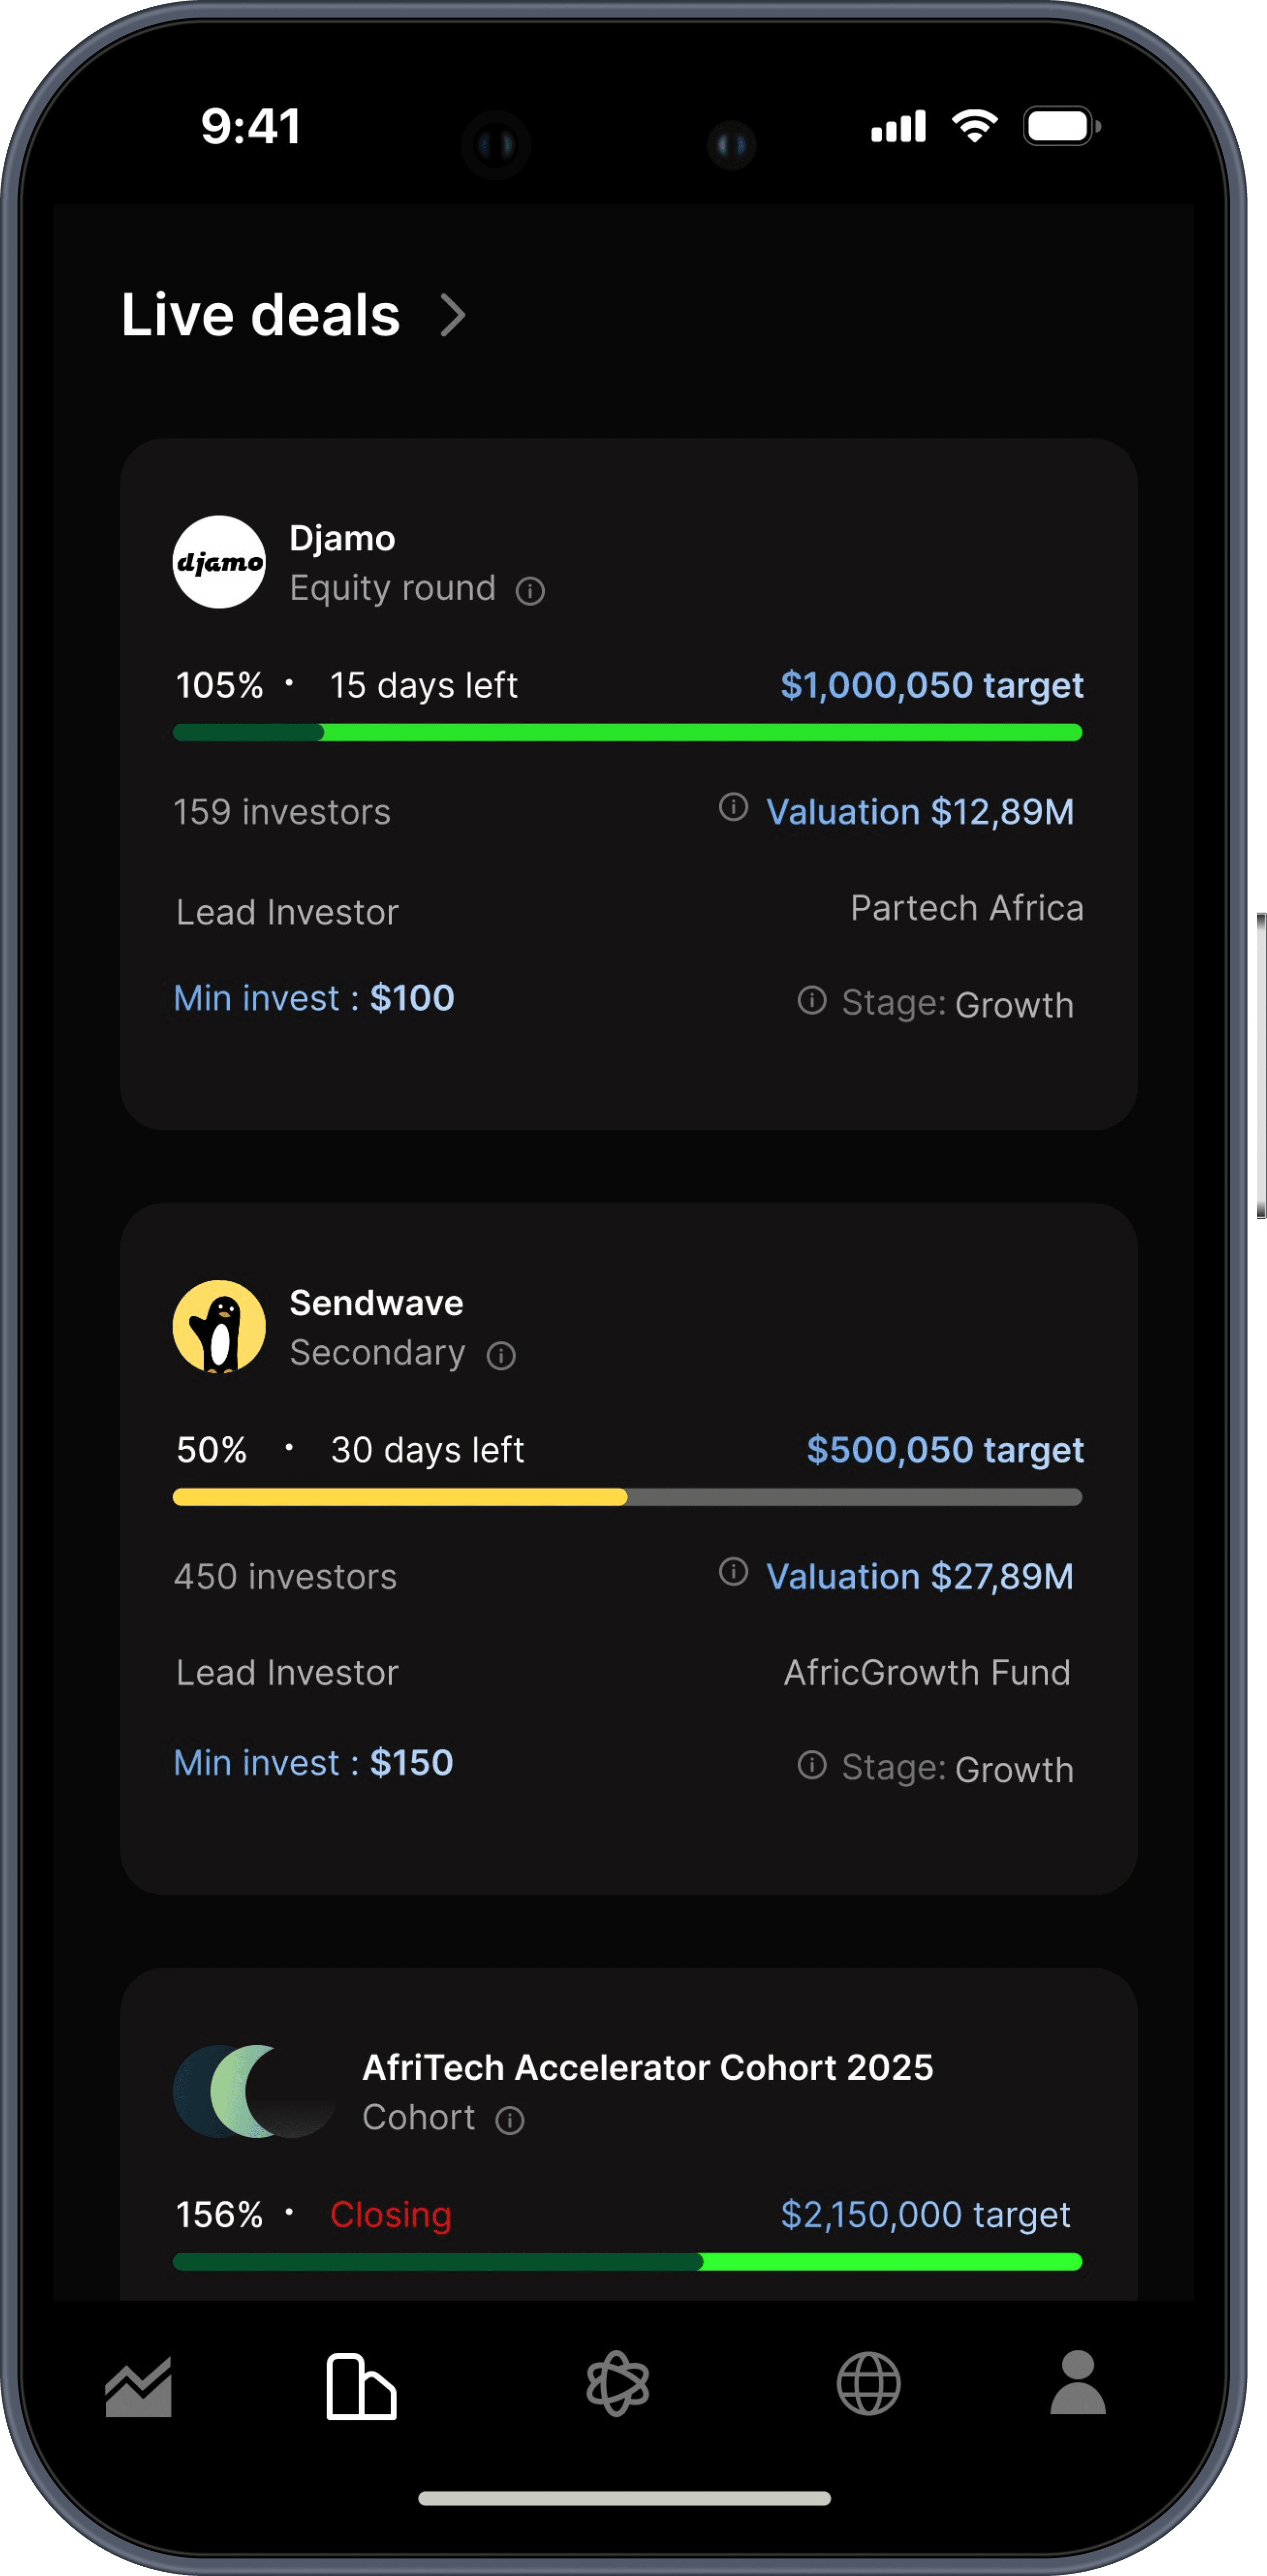
Task: Tap Sendwave's Stage: Growth info icon
Action: pos(811,1765)
